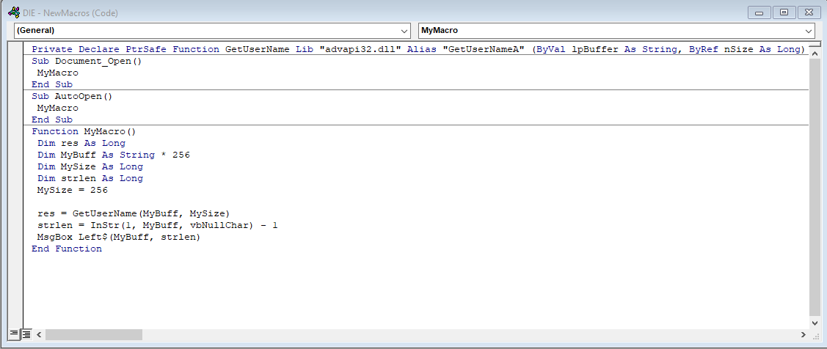Click the vertical scrollbar down arrow

815,322
